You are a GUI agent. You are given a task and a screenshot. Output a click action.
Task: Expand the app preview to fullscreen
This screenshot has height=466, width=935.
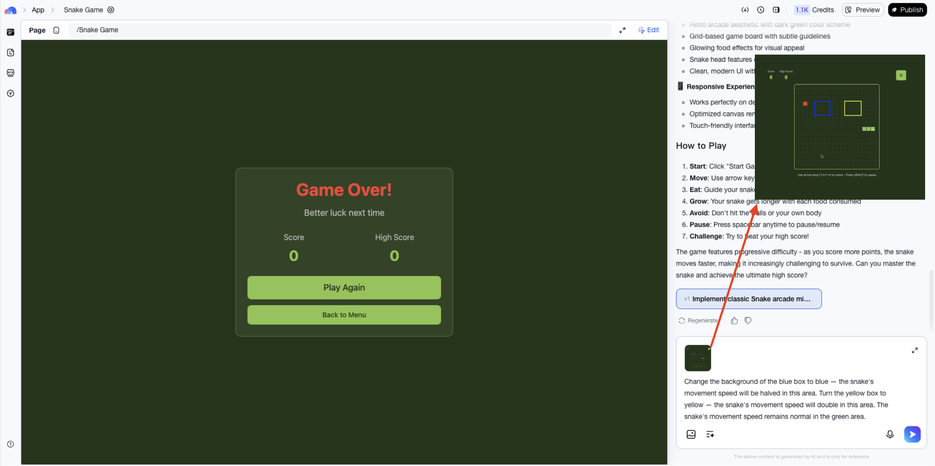[623, 30]
